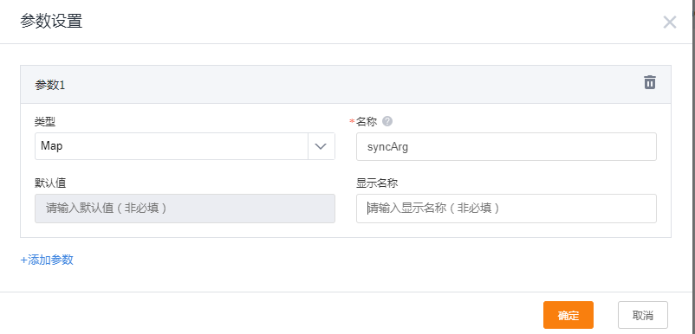Confirm with the orange 确定 button

click(x=568, y=315)
